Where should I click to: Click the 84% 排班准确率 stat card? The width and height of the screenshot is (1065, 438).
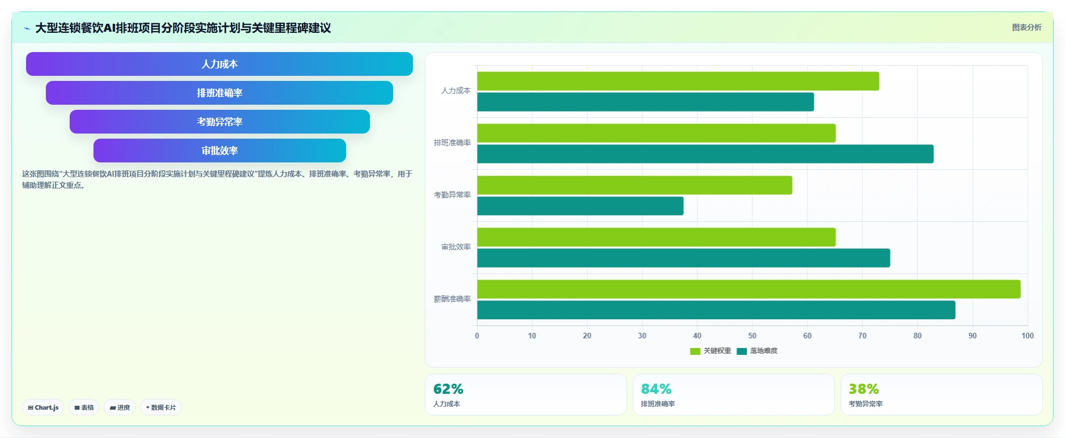(x=734, y=394)
